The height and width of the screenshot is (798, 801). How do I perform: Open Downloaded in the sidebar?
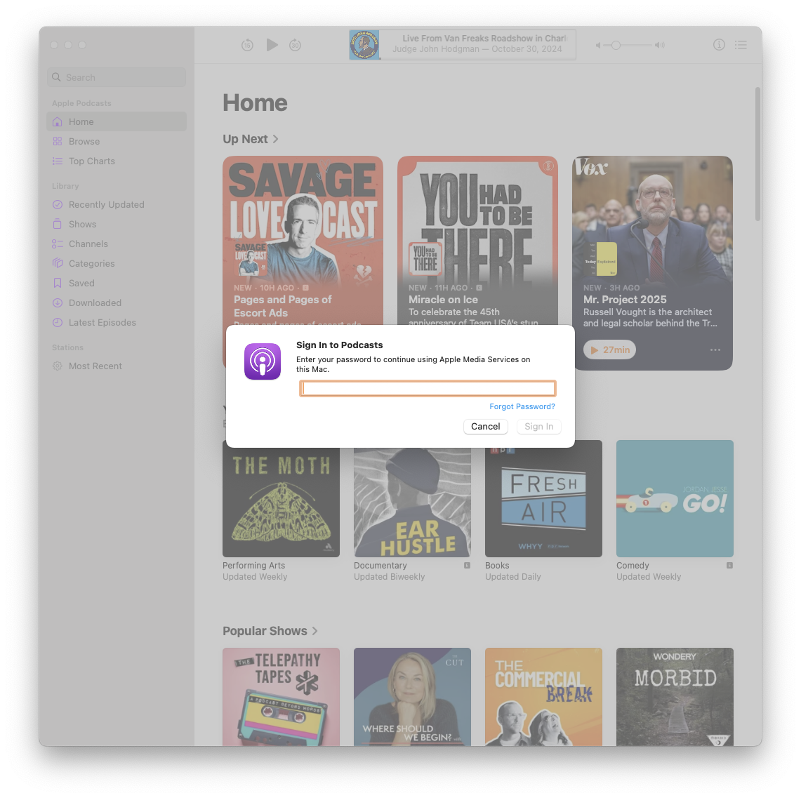[117, 302]
